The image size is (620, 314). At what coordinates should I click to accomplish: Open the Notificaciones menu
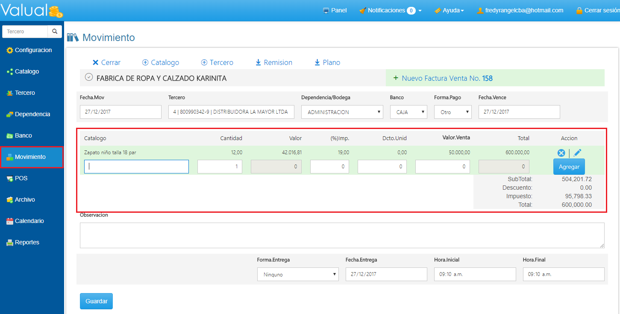tap(390, 10)
